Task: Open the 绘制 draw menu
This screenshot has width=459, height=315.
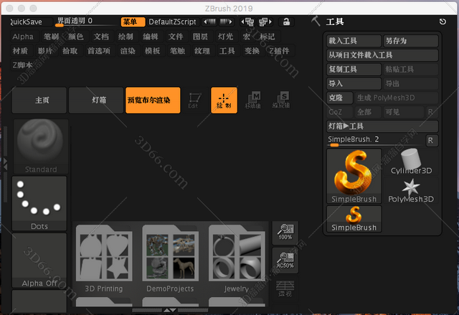Action: 126,37
